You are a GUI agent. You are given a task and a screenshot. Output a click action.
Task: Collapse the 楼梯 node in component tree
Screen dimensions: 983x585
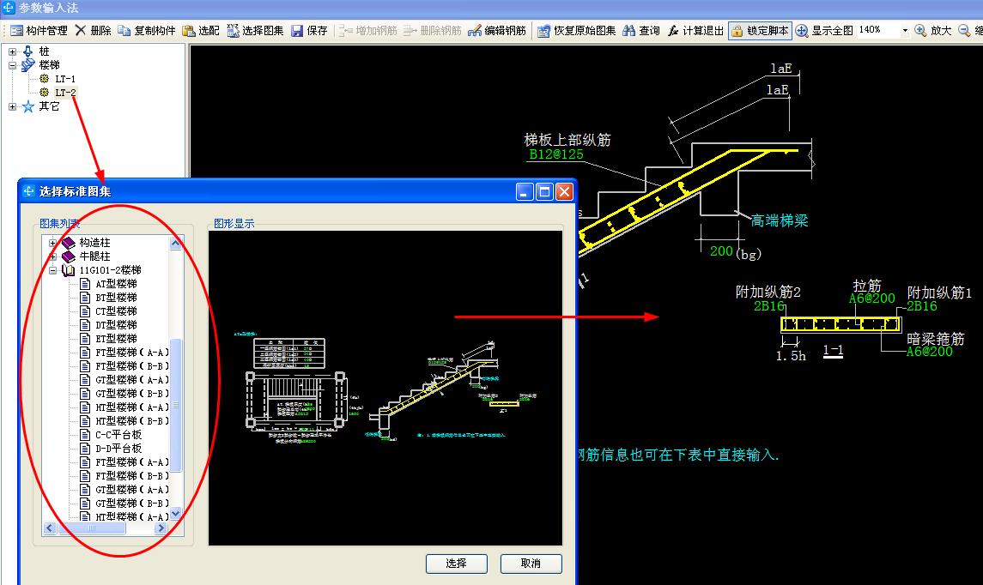[x=12, y=65]
